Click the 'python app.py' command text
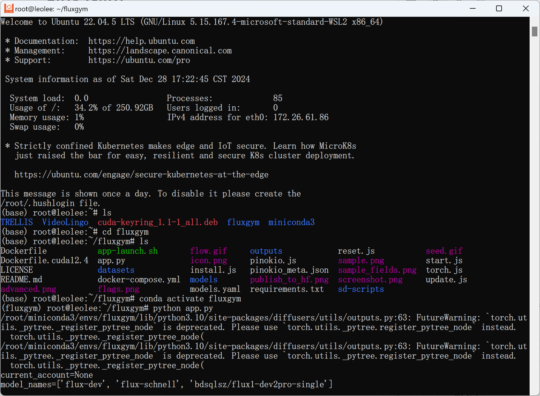The height and width of the screenshot is (396, 540). (x=183, y=308)
